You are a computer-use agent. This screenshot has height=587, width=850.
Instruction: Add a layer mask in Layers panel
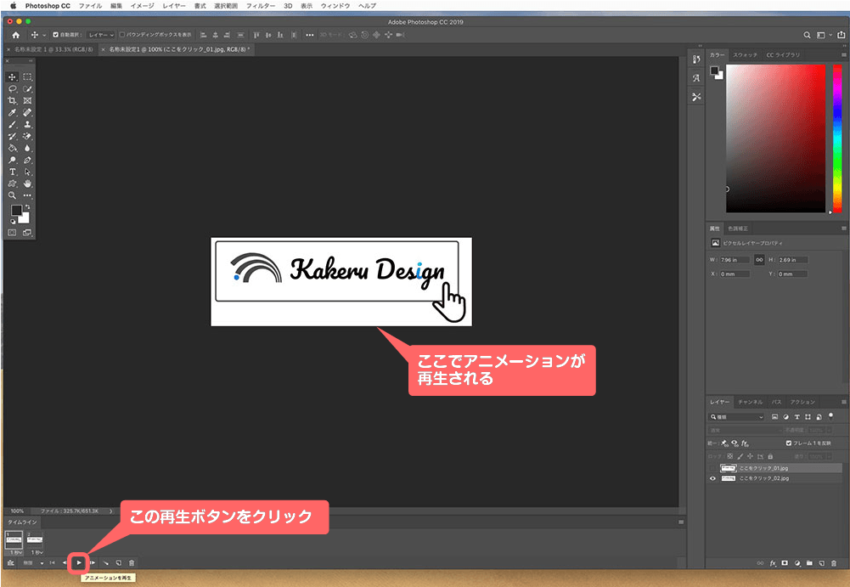785,563
